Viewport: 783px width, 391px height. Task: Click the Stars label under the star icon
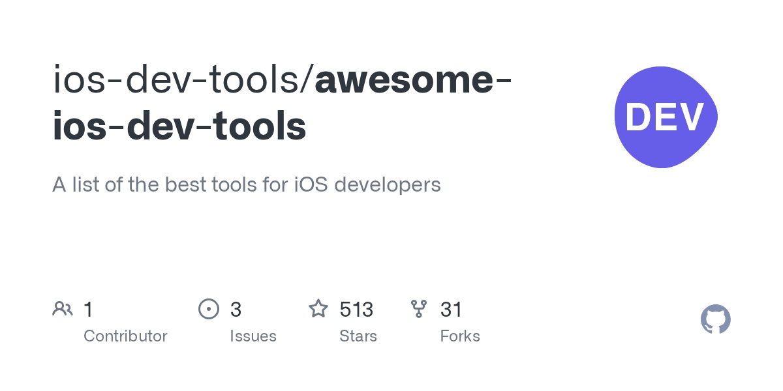pos(358,336)
